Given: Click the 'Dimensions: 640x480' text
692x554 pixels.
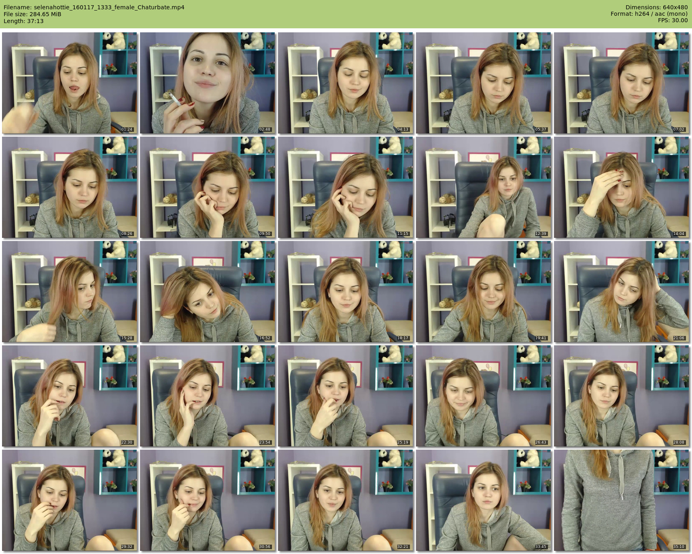Looking at the screenshot, I should (x=656, y=7).
